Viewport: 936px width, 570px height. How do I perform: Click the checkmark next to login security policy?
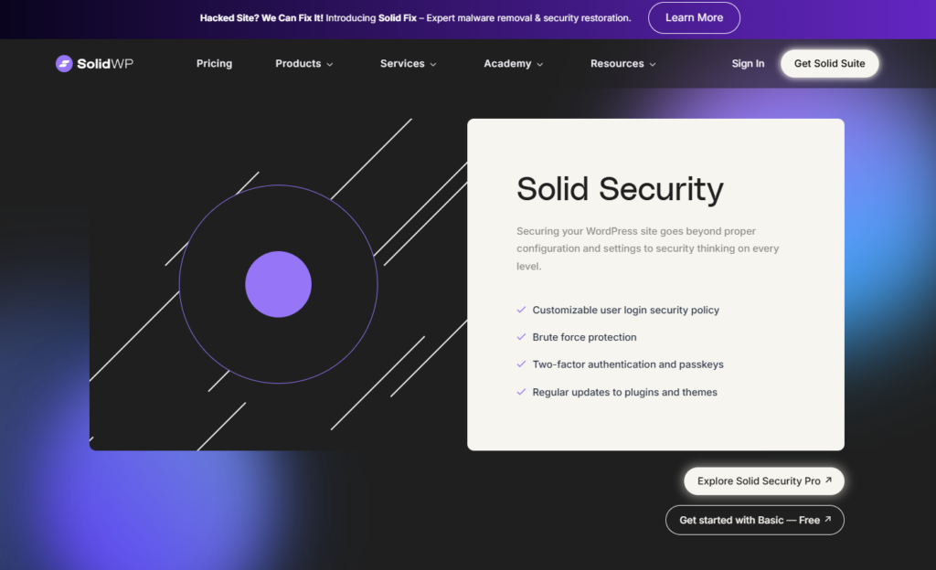521,310
